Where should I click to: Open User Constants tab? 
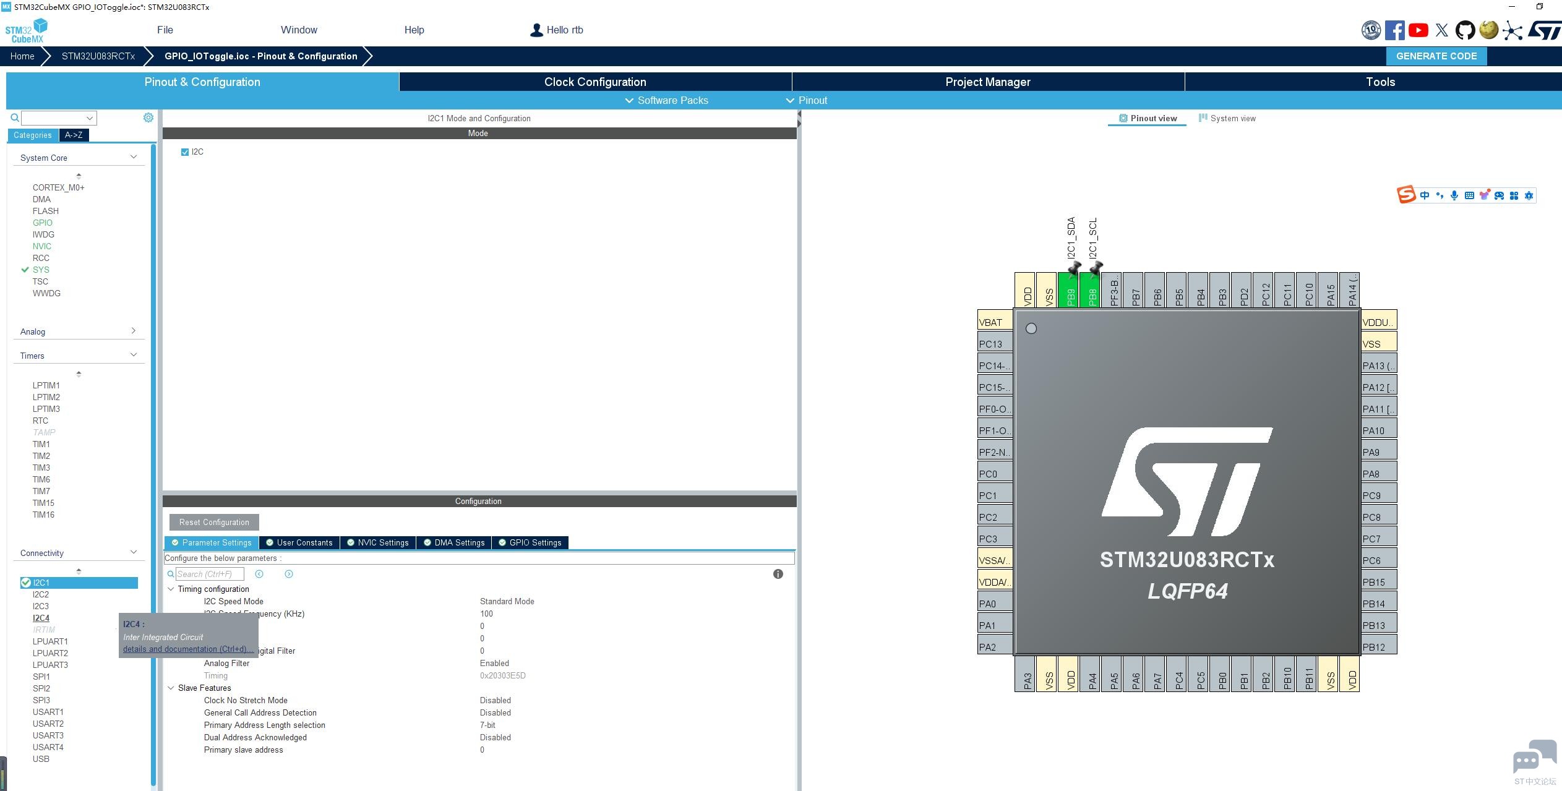tap(299, 542)
